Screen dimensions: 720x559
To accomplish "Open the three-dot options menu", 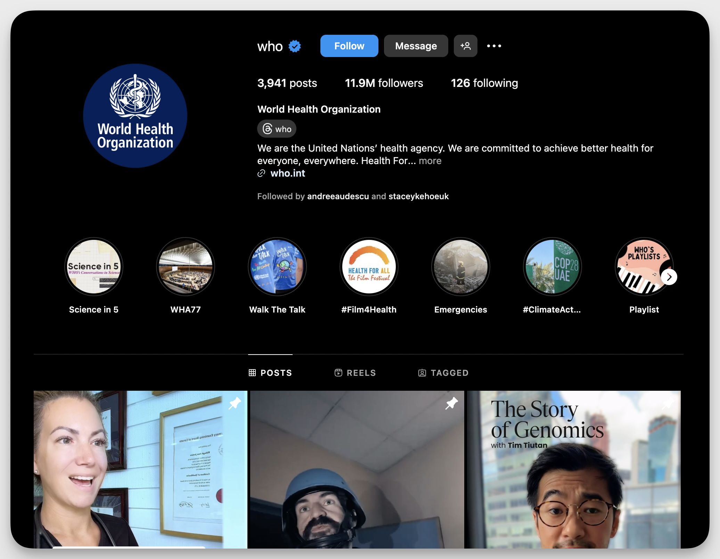I will point(494,46).
